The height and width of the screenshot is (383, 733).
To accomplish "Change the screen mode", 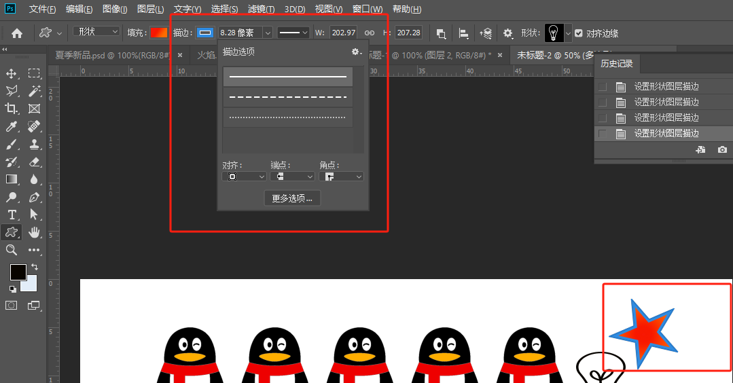I will pos(34,306).
